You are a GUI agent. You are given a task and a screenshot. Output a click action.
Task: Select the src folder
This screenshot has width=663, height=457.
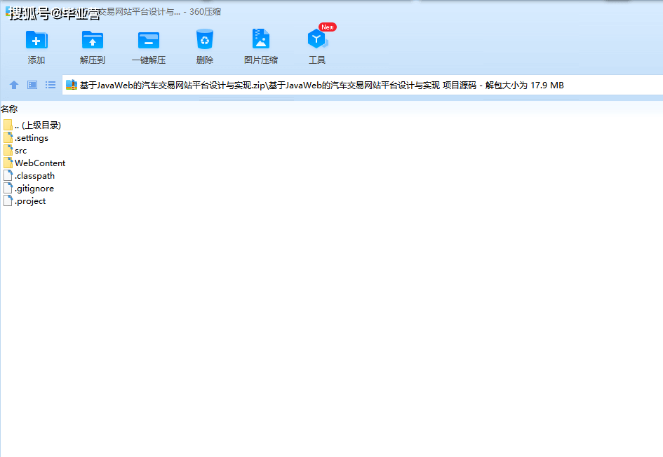click(x=20, y=151)
